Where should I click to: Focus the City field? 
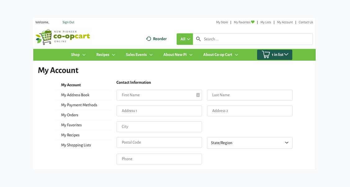[x=159, y=127]
